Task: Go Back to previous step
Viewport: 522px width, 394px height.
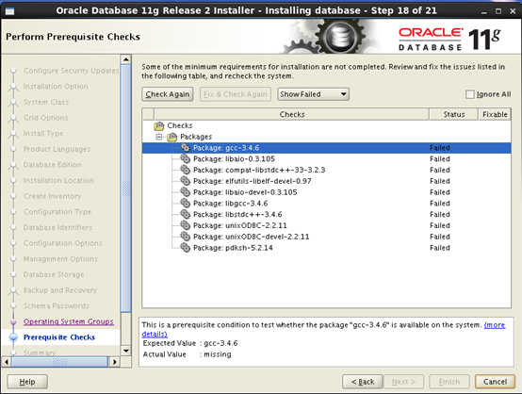Action: tap(362, 382)
